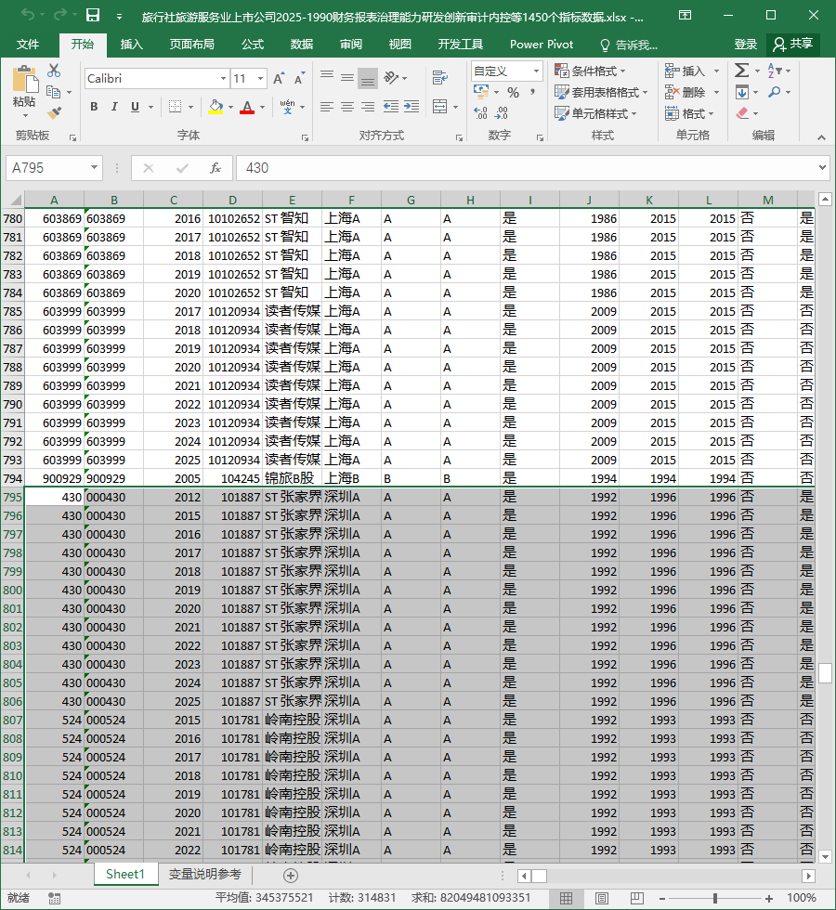
Task: Click the Cut scissors icon
Action: (54, 71)
